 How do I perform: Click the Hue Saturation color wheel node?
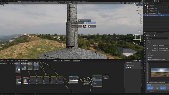point(26,80)
